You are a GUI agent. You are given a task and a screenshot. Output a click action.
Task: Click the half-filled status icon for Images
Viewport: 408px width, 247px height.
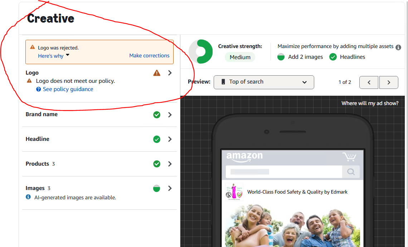(156, 189)
